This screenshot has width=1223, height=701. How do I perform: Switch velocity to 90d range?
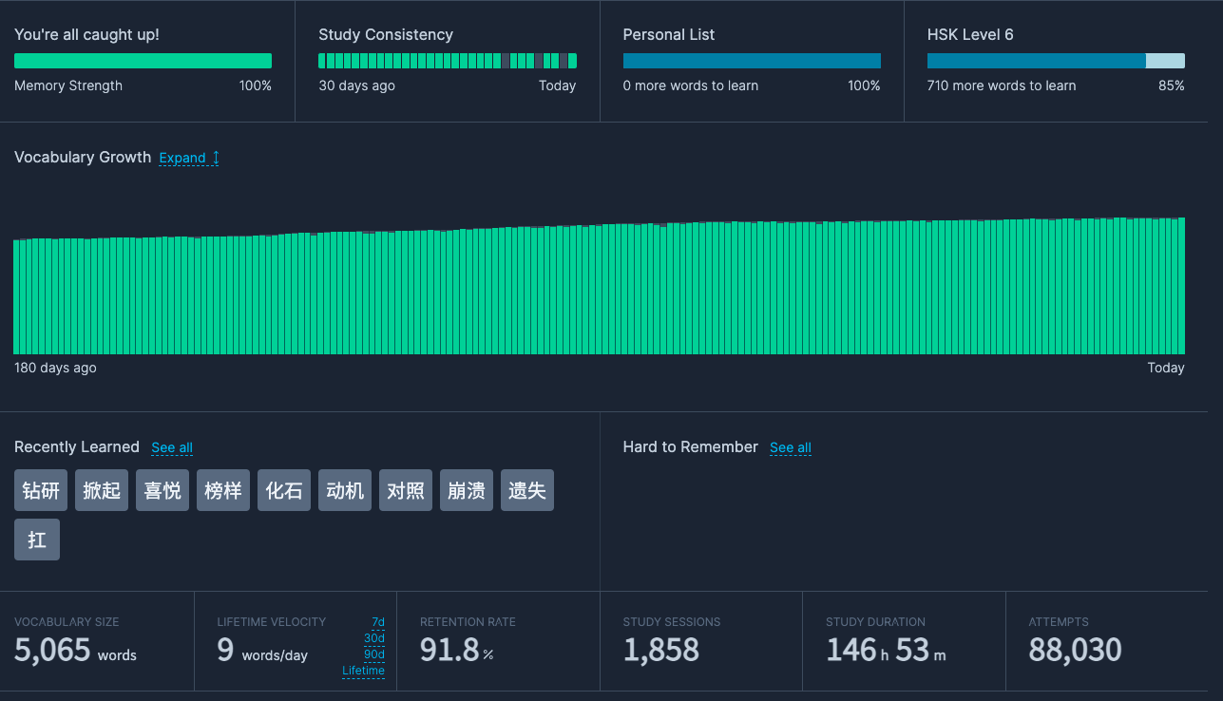(373, 654)
